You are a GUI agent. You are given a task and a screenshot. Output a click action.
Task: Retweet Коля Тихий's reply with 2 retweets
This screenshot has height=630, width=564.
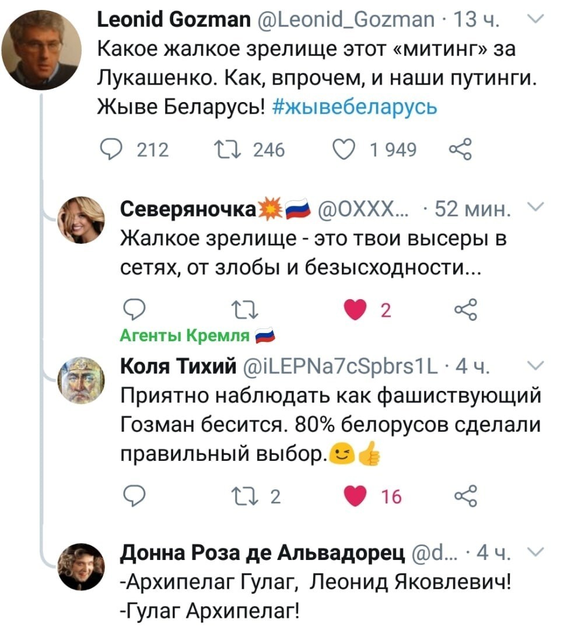(x=245, y=496)
